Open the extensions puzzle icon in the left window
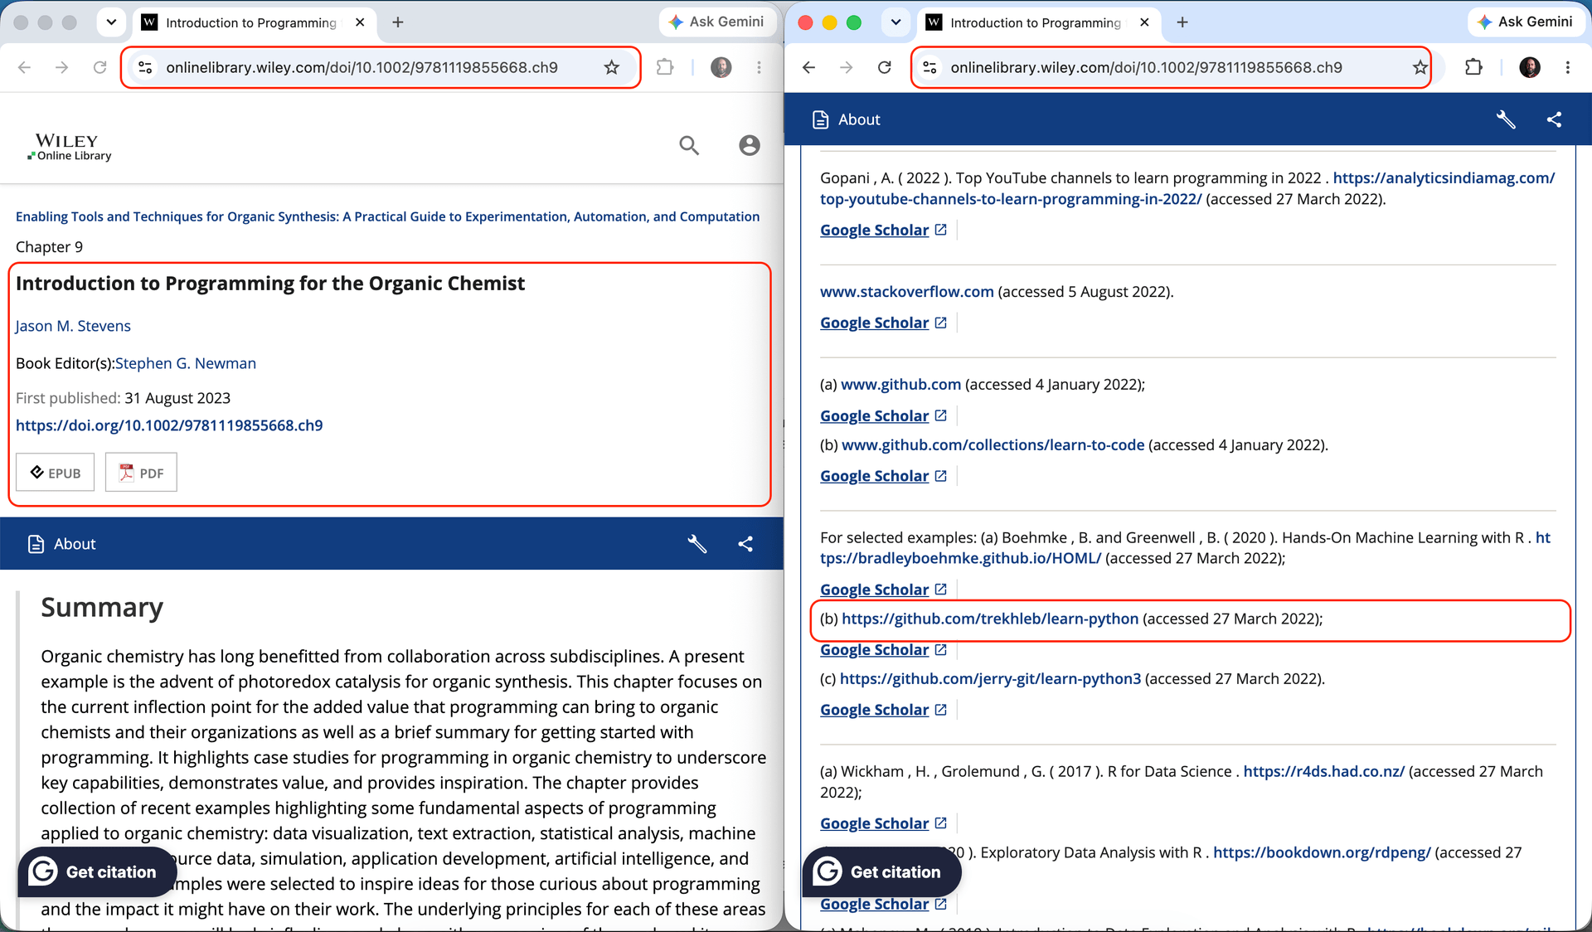This screenshot has width=1592, height=932. tap(665, 67)
